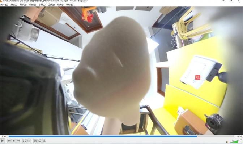This screenshot has height=144, width=243.
Task: Expand the 字幕 (Subtitle) menu
Action: point(42,5)
